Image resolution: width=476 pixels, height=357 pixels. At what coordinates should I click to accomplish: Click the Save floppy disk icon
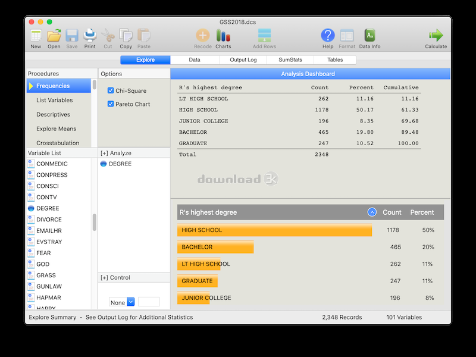click(72, 36)
